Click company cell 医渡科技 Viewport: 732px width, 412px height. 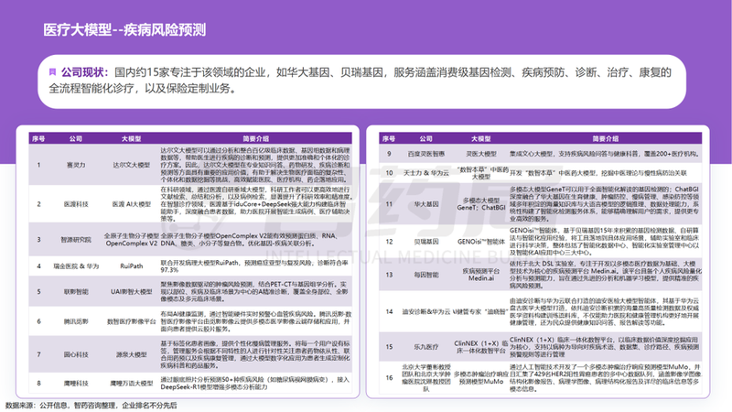(x=76, y=204)
